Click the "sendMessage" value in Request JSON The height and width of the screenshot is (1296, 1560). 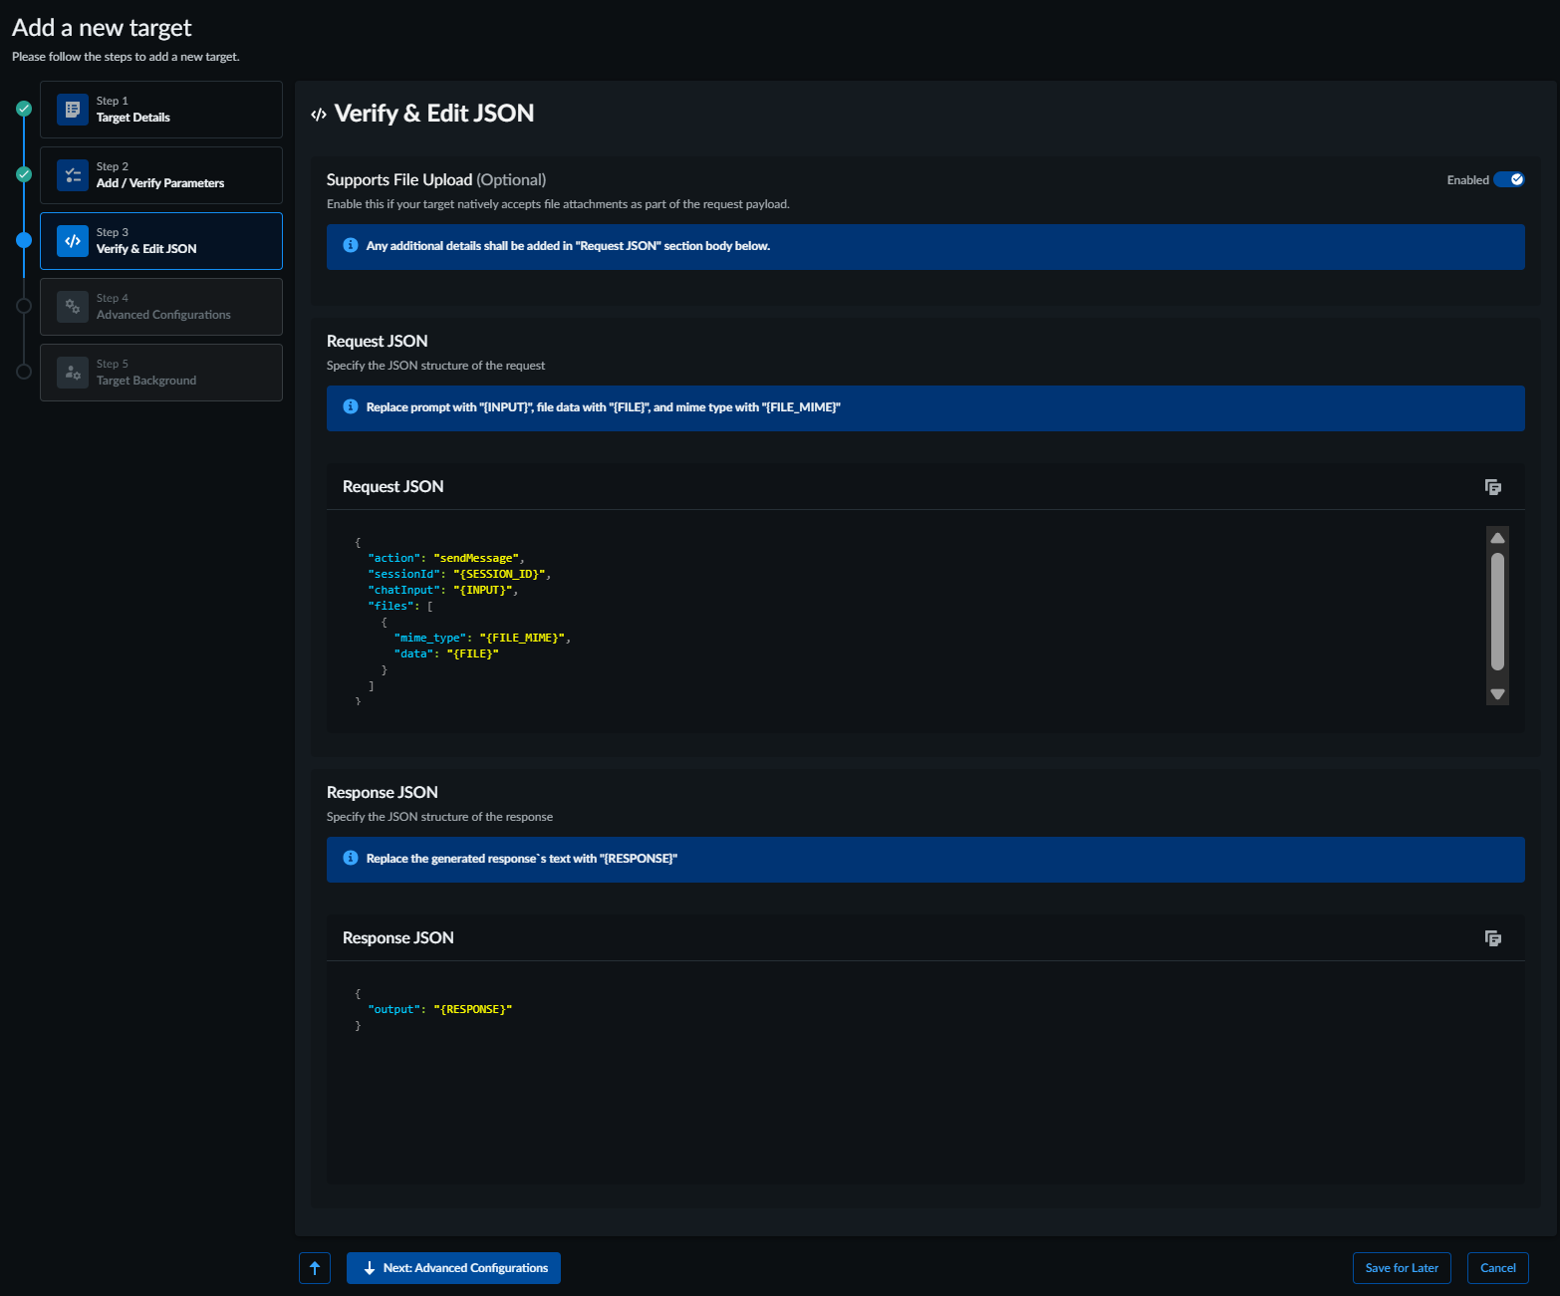tap(476, 558)
